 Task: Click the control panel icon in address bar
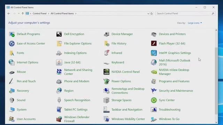point(27,14)
